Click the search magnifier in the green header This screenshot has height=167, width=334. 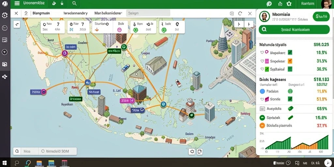[x=74, y=3]
